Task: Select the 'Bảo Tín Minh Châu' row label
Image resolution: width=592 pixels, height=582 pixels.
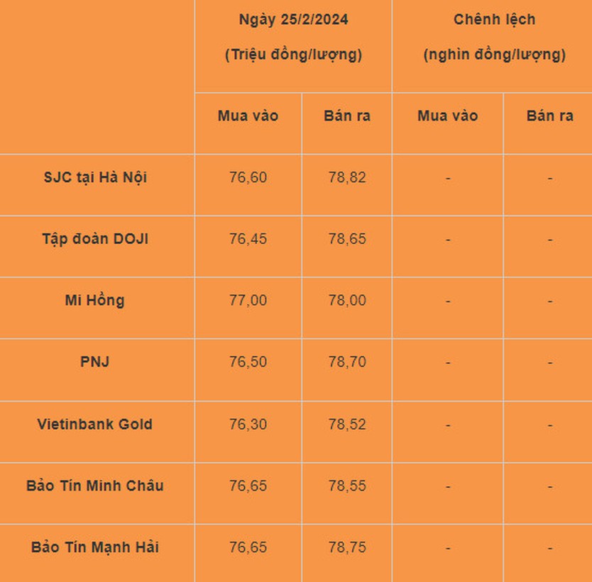Action: [95, 486]
